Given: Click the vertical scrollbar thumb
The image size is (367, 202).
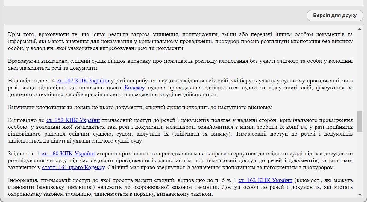Looking at the screenshot, I should click(360, 121).
